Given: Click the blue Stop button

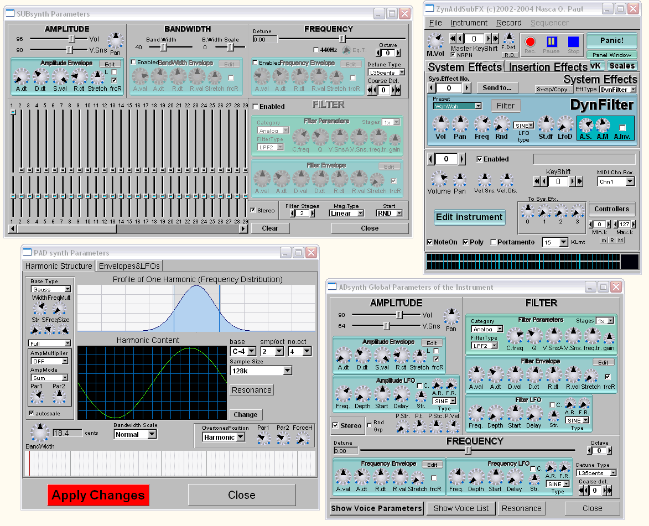Looking at the screenshot, I should 573,41.
